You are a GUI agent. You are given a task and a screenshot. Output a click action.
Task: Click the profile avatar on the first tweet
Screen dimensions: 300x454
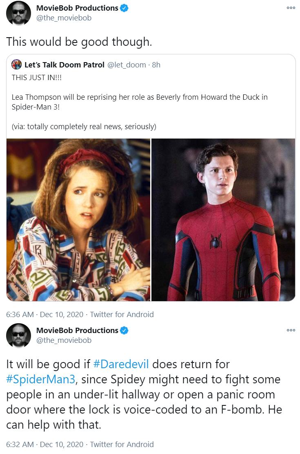click(18, 13)
